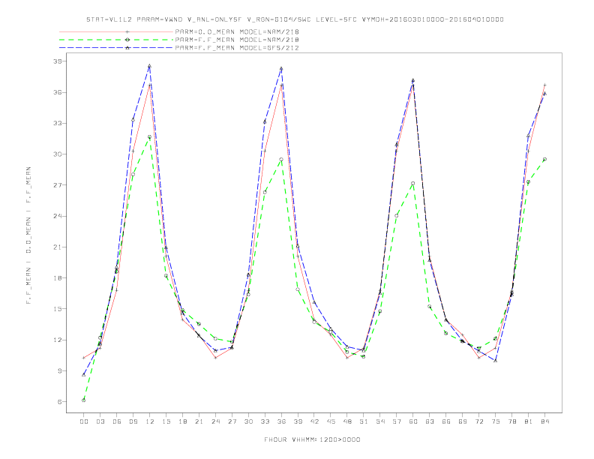Click y-axis tick label 36
This screenshot has height=459, width=594.
[57, 92]
